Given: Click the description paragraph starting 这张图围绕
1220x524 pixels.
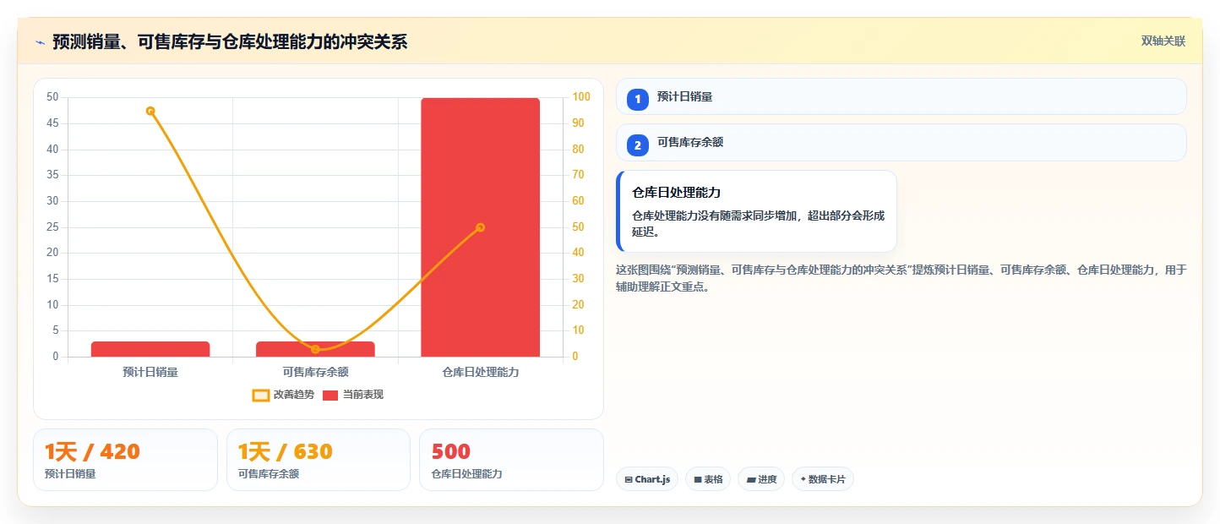Looking at the screenshot, I should (901, 278).
